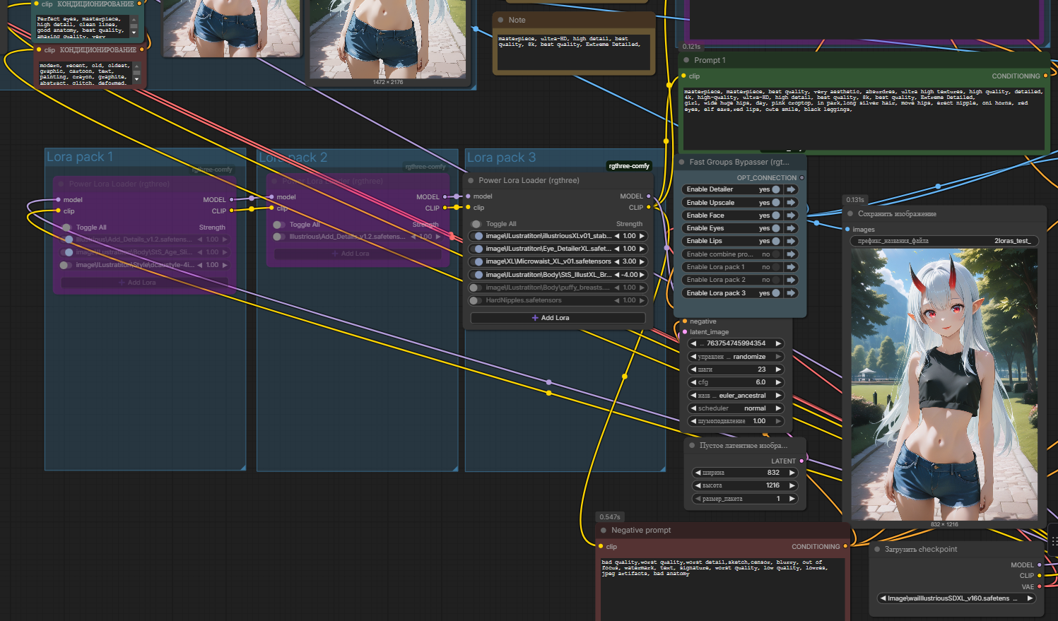Jump to Enable Lora pack 3 group via arrow

[x=791, y=293]
